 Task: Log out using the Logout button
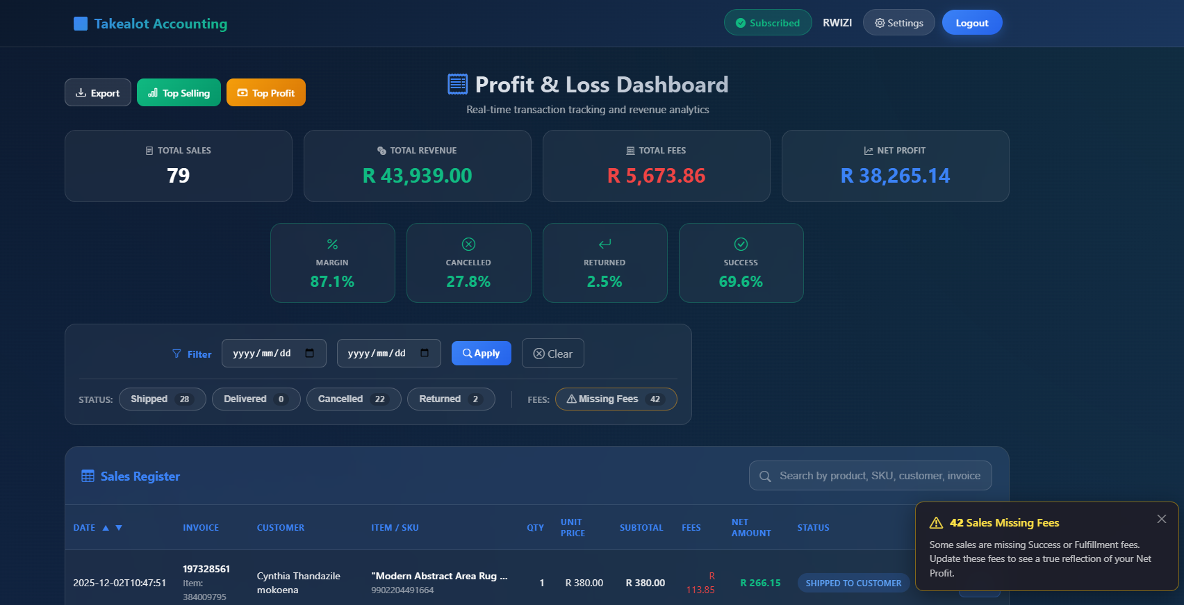tap(971, 23)
